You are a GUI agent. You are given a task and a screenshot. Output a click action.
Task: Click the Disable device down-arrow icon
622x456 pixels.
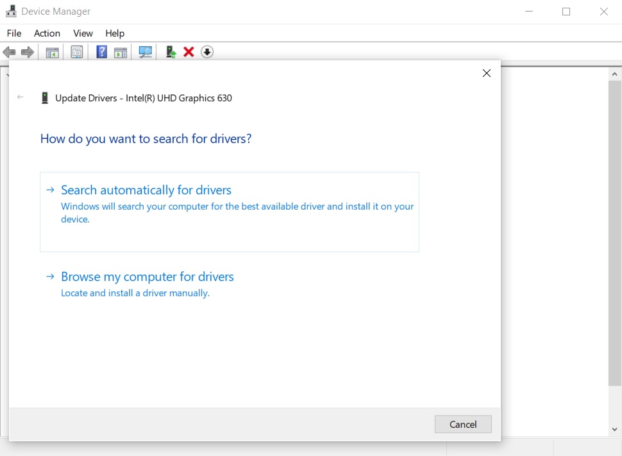[206, 52]
